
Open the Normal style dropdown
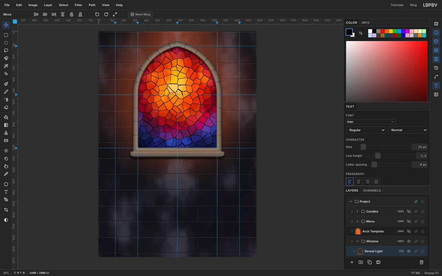pos(408,130)
